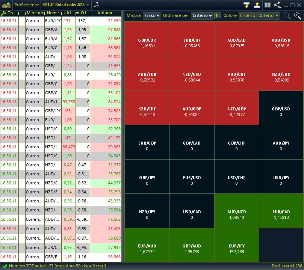Open the Ordinare per 'Criterio' dropdown
The height and width of the screenshot is (270, 304).
[202, 16]
